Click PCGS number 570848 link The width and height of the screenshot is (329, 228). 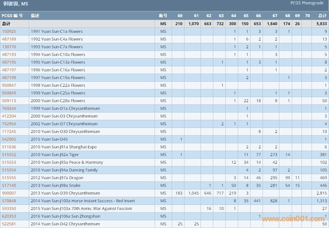(x=9, y=201)
